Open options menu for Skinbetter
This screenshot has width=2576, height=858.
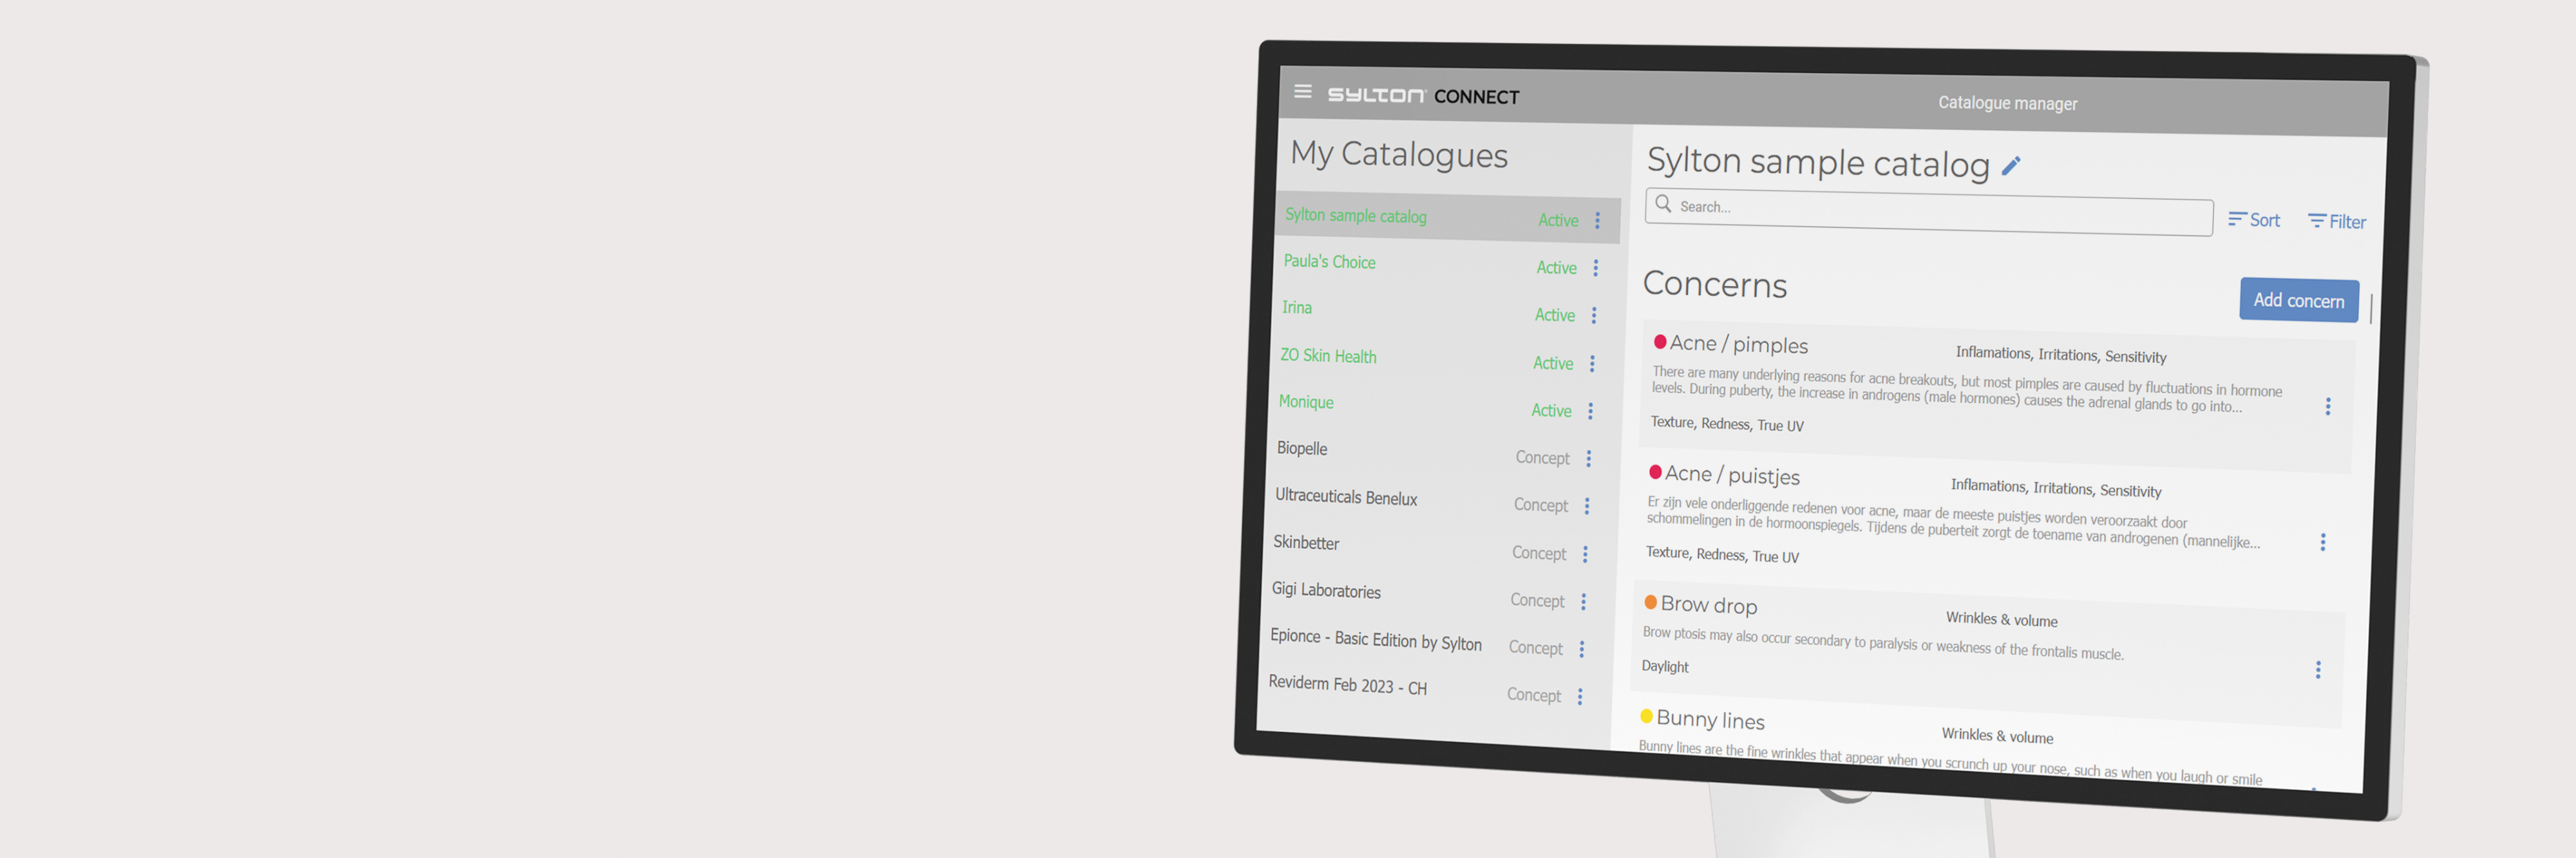point(1585,554)
